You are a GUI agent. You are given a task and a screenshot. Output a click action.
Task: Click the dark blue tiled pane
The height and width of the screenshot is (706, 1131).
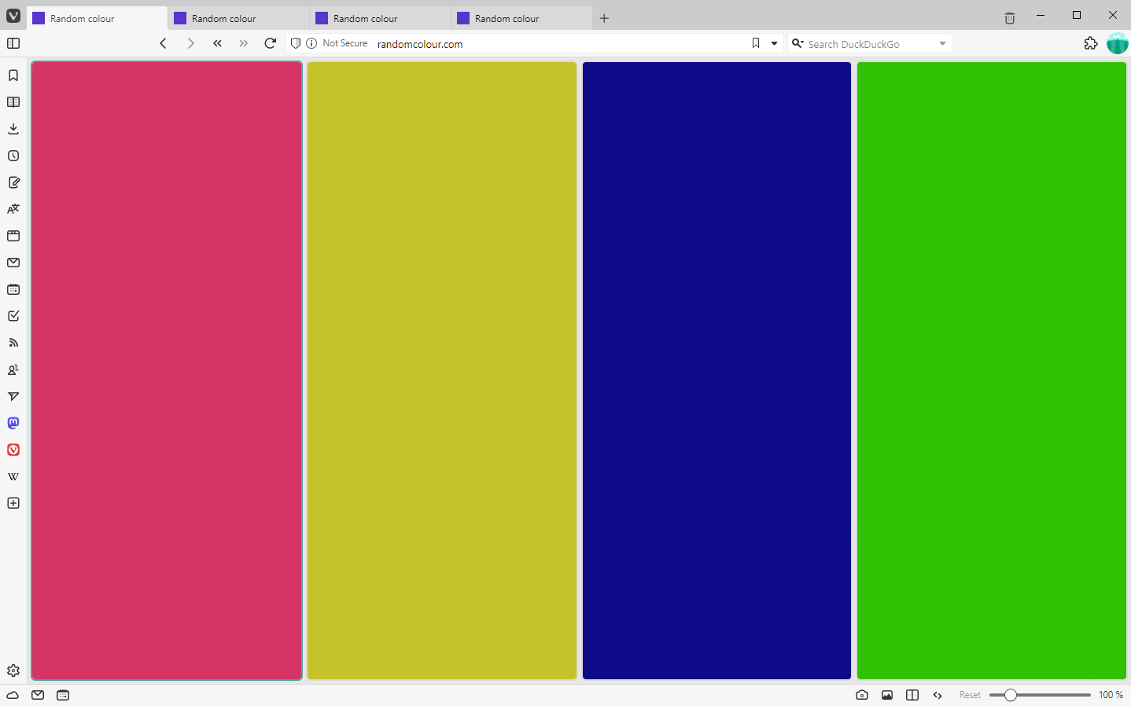[717, 370]
